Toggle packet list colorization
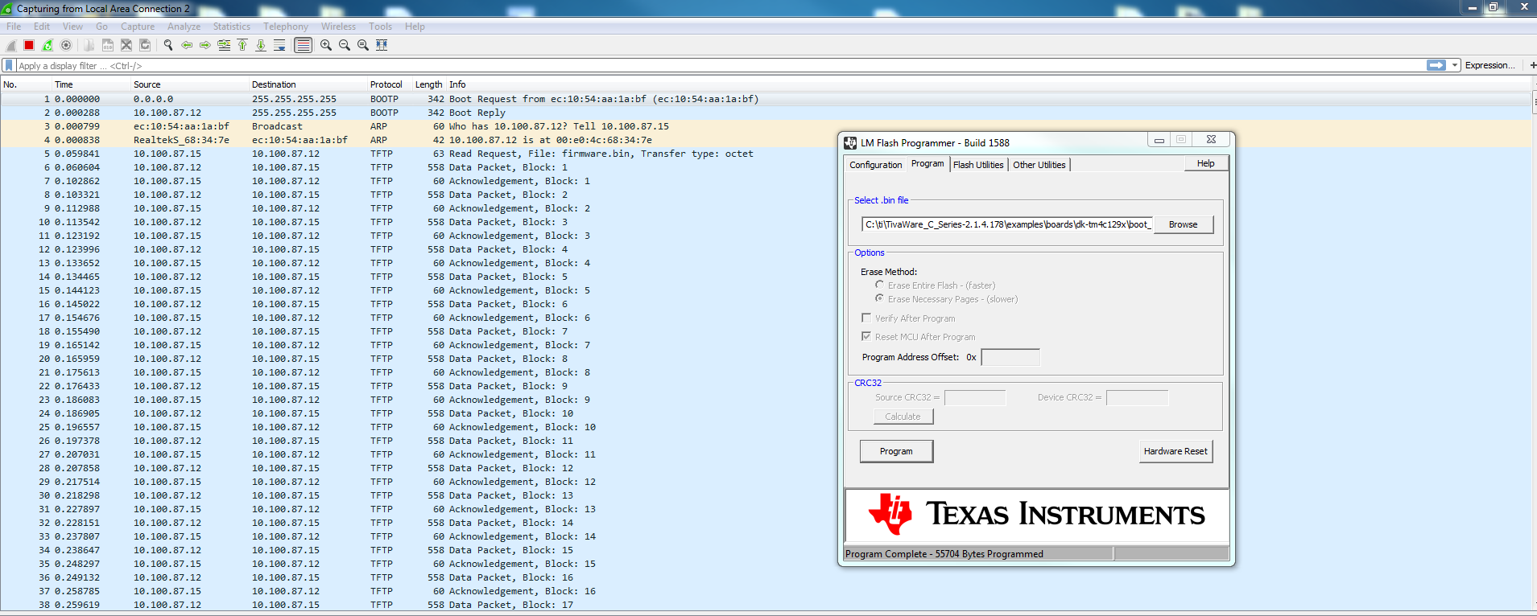The width and height of the screenshot is (1537, 616). click(303, 45)
